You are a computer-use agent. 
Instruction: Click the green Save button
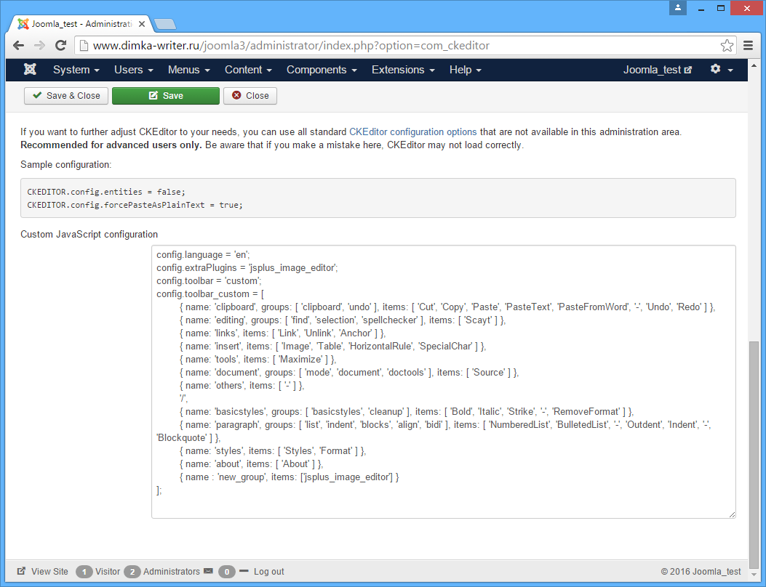click(165, 96)
